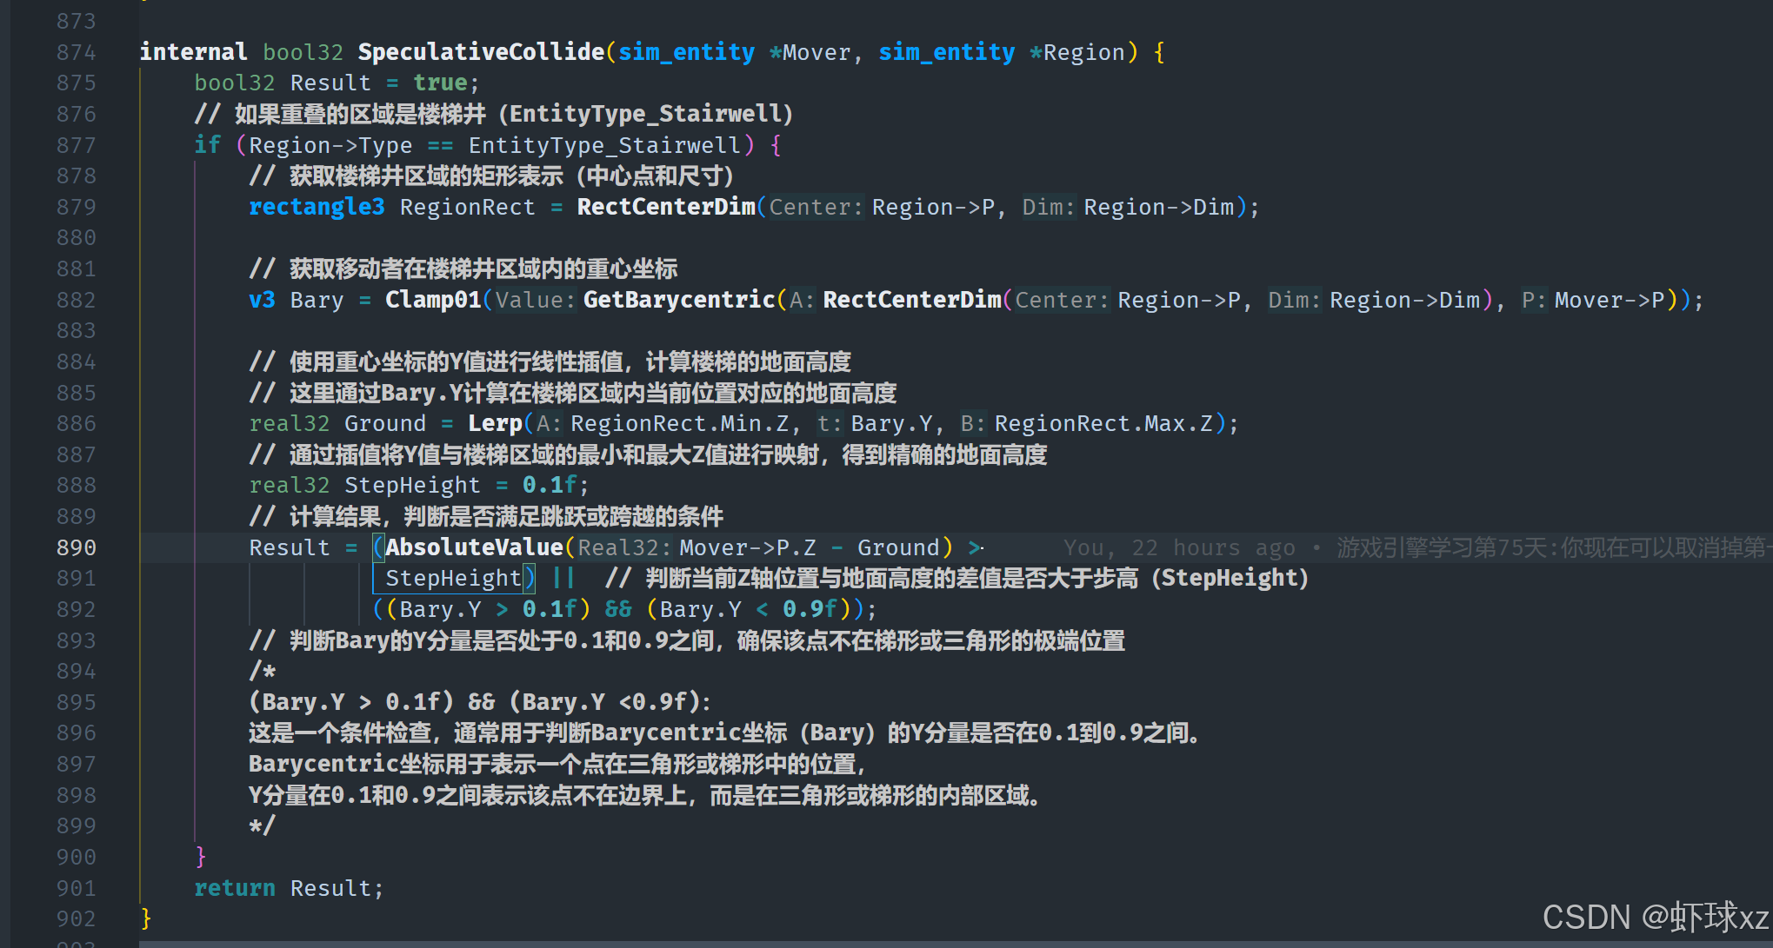The width and height of the screenshot is (1773, 948).
Task: Click the Lerp function call
Action: 495,423
